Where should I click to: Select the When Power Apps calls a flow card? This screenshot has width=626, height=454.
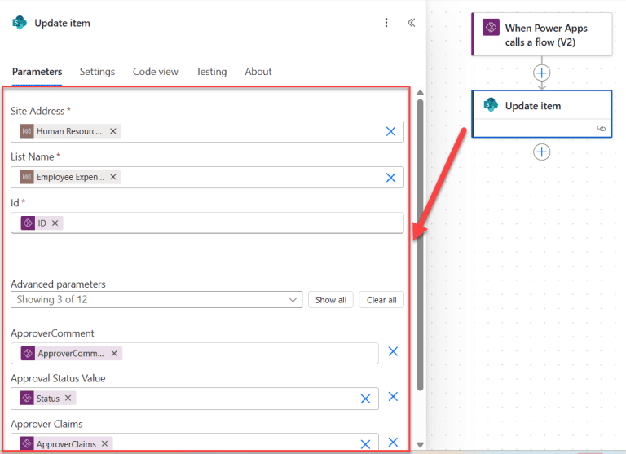point(542,34)
